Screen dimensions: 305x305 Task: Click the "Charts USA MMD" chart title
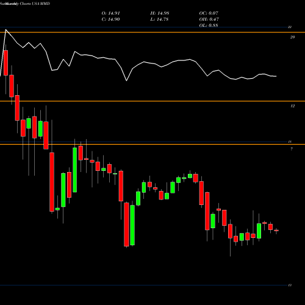tap(35, 4)
